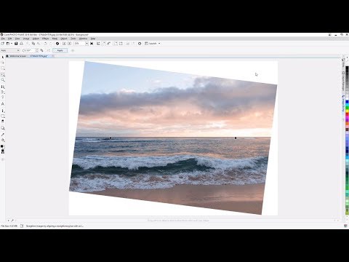Click the Copy icon in toolbar
This screenshot has width=349, height=262.
[x=33, y=44]
